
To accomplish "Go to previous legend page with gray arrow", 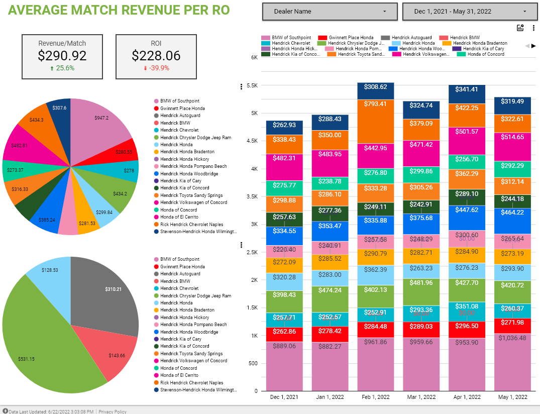I will 527,46.
